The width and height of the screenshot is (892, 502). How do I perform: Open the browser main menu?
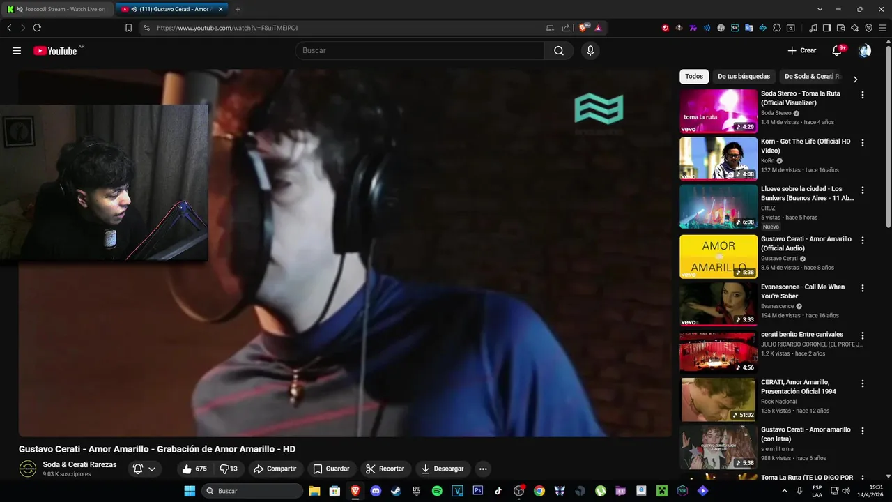(882, 28)
